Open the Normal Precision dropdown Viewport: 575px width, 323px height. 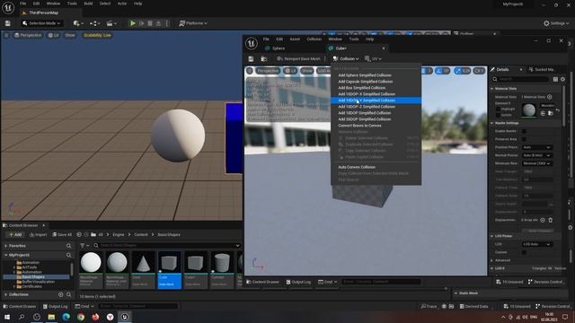click(x=537, y=155)
